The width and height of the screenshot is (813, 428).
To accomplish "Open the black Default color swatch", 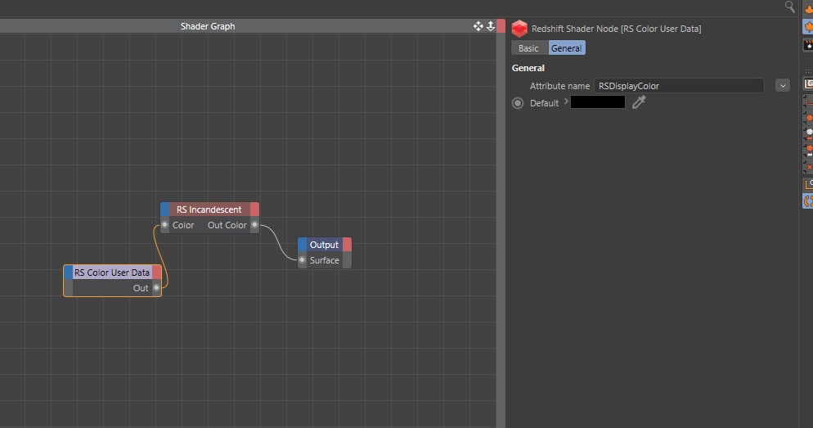I will [x=597, y=102].
